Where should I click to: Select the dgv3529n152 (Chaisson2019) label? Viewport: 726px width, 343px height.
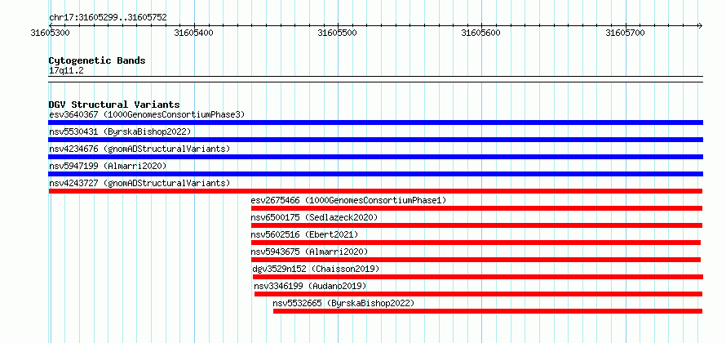pyautogui.click(x=317, y=269)
